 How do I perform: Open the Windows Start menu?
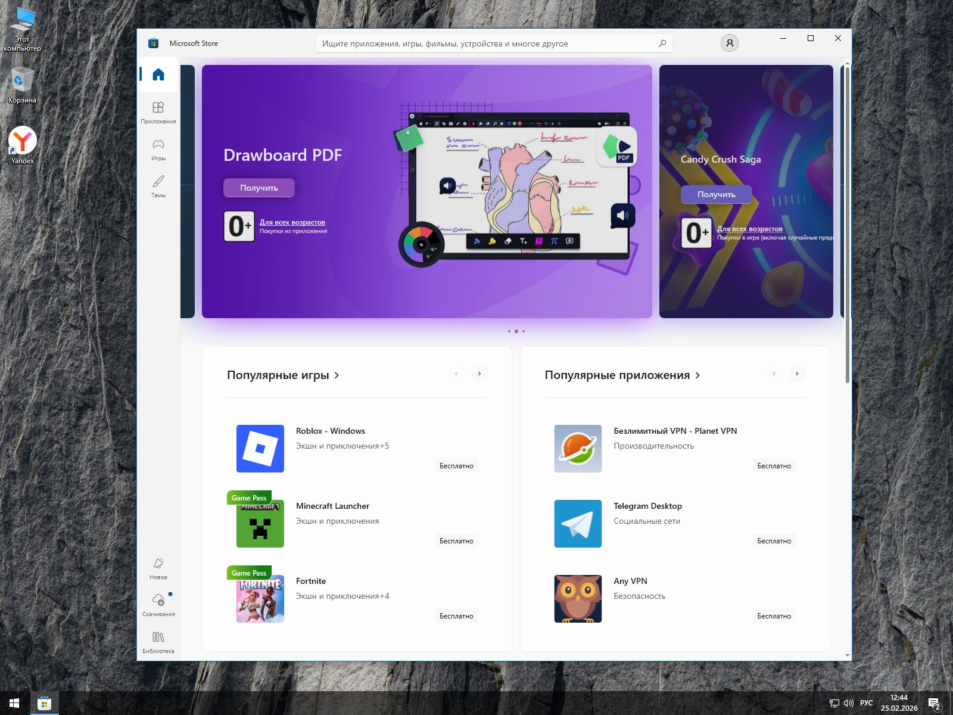(x=14, y=703)
